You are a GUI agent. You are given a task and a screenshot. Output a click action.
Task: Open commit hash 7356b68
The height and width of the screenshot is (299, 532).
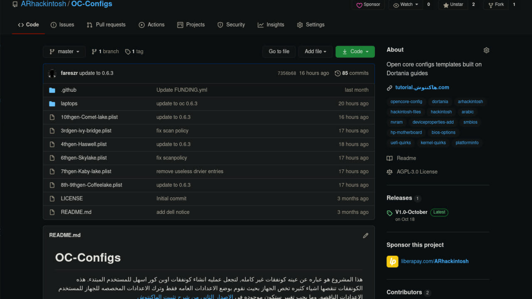click(287, 73)
